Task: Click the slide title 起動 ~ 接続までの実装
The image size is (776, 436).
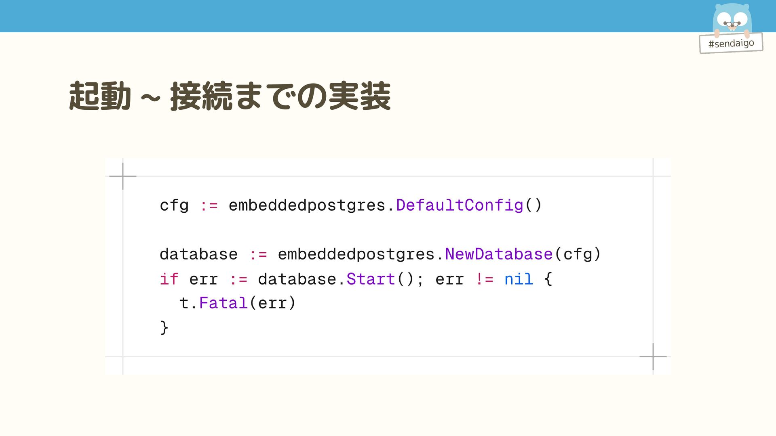Action: 230,96
